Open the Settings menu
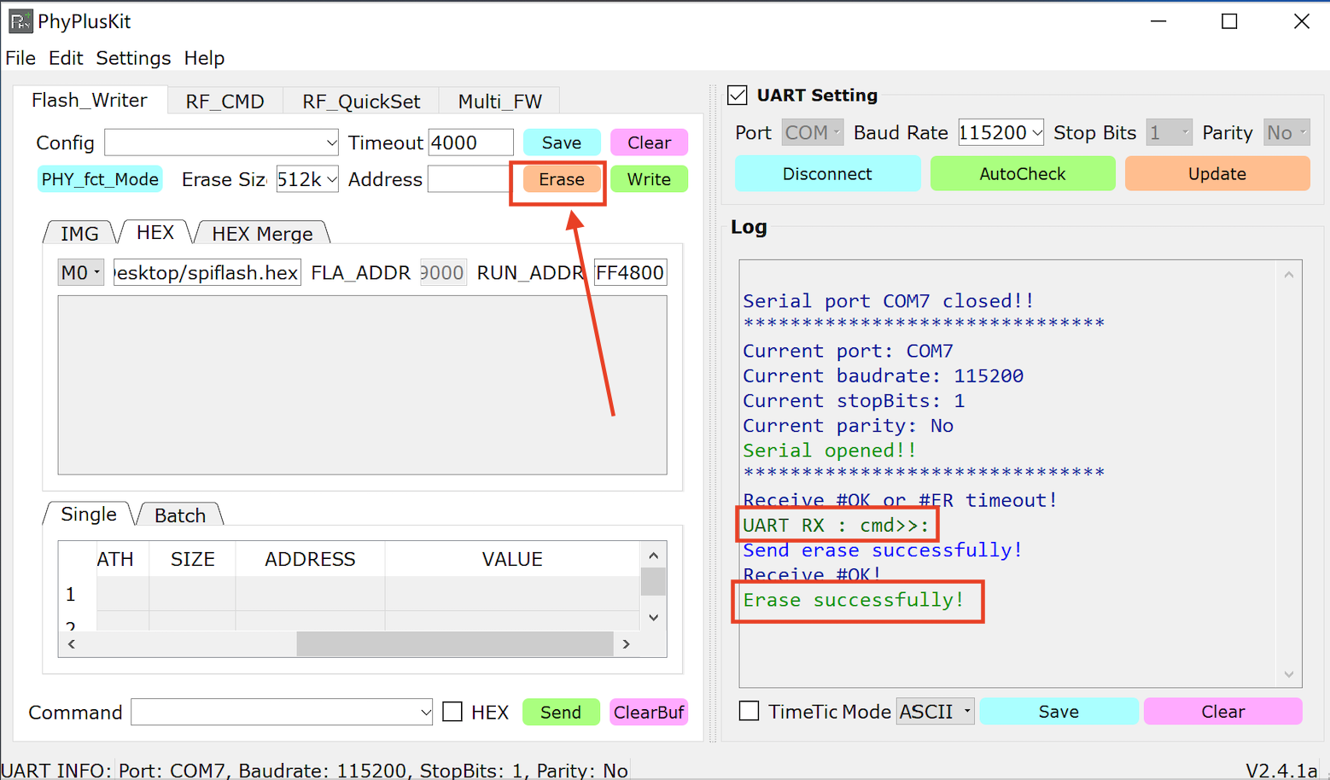This screenshot has height=780, width=1330. tap(133, 58)
